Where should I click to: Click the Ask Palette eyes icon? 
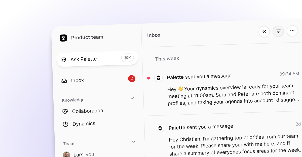click(x=63, y=60)
